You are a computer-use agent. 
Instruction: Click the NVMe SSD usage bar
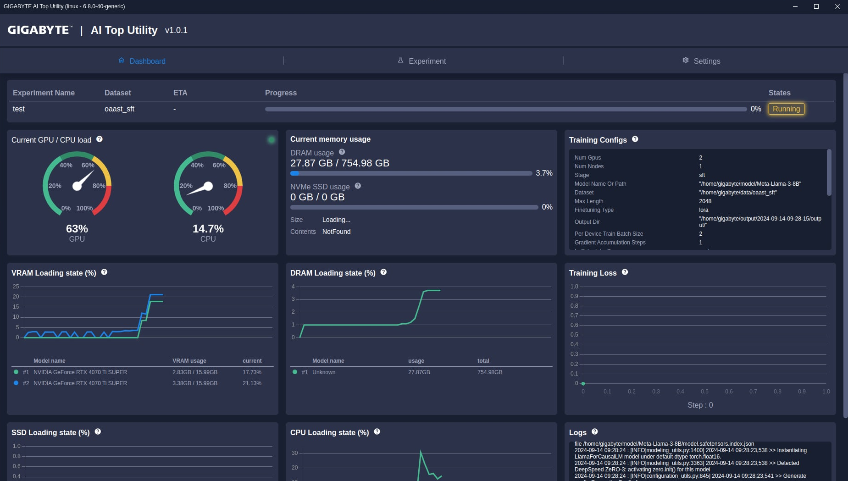pyautogui.click(x=414, y=207)
